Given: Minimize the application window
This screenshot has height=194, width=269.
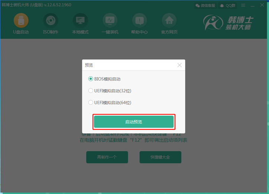Looking at the screenshot, I should (x=253, y=6).
